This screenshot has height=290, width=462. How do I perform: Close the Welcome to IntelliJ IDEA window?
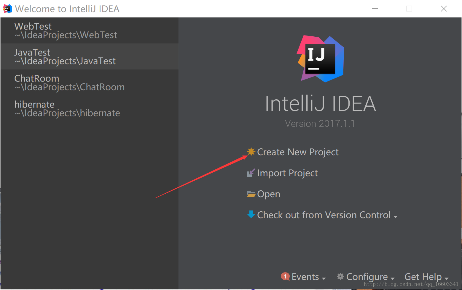click(444, 9)
